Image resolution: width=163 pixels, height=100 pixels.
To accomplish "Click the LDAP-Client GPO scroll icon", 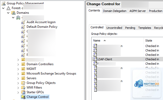I will [95, 59].
